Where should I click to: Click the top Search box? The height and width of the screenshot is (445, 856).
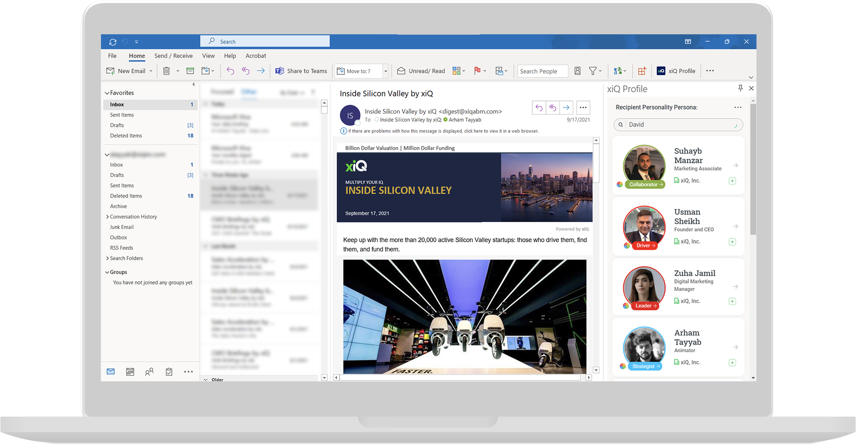pos(265,41)
